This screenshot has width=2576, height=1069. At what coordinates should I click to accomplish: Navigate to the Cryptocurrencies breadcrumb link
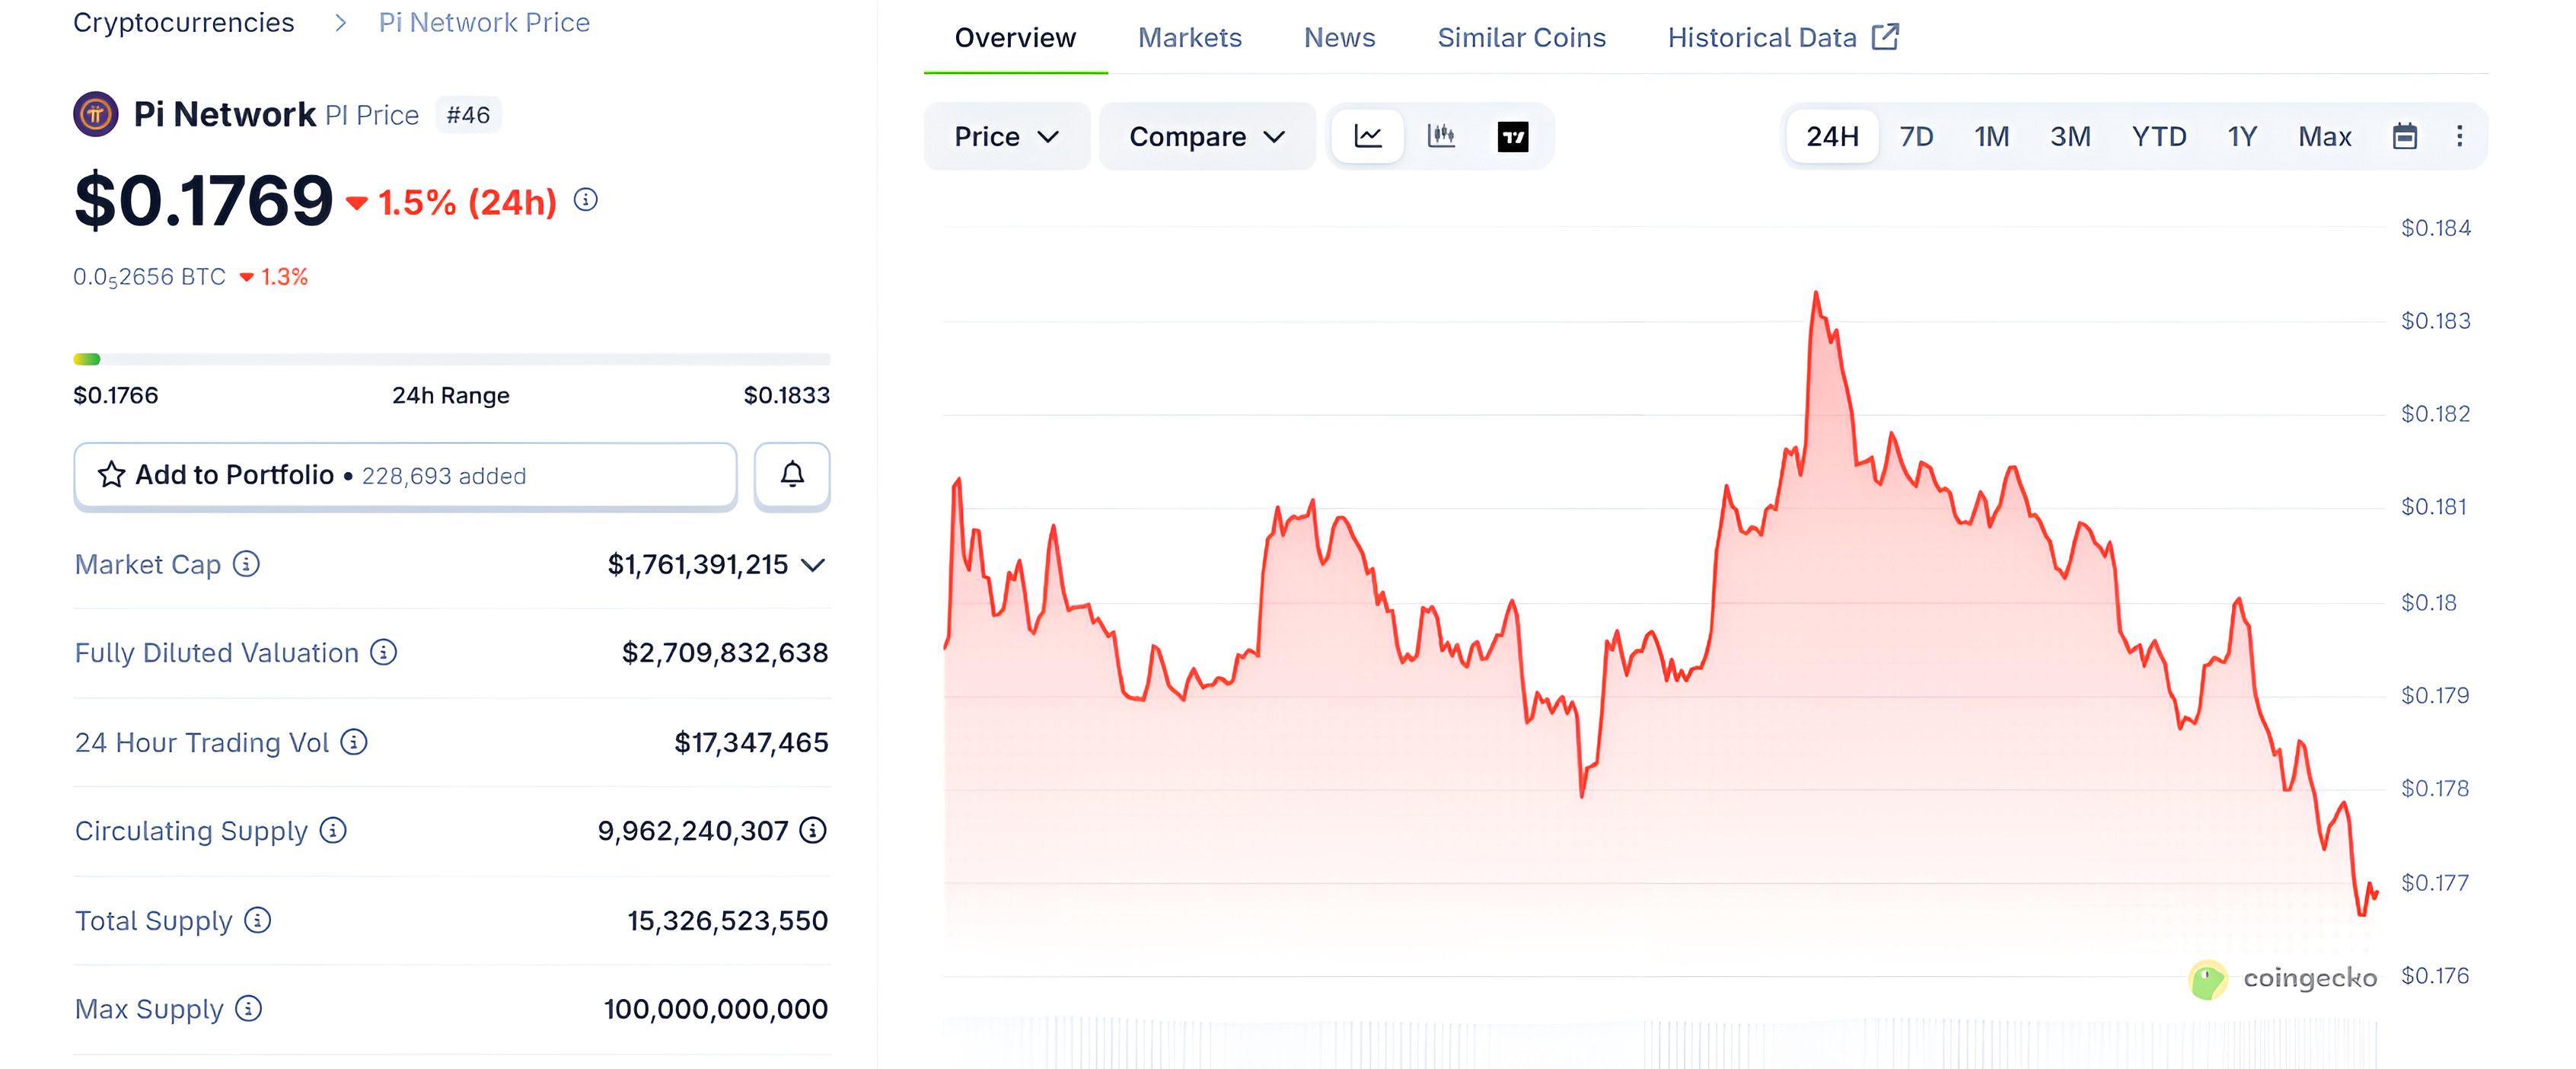pos(184,22)
